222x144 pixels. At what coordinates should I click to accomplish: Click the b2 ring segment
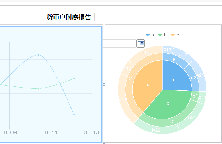[x=171, y=121]
